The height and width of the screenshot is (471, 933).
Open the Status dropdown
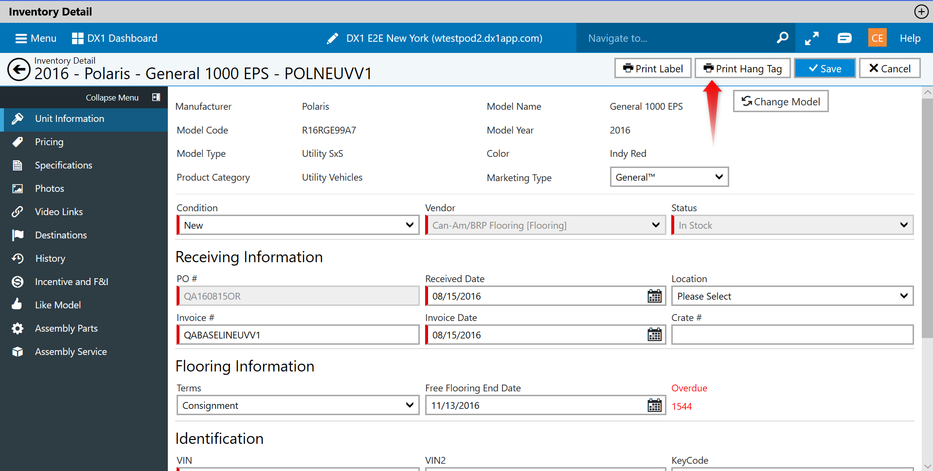[792, 225]
